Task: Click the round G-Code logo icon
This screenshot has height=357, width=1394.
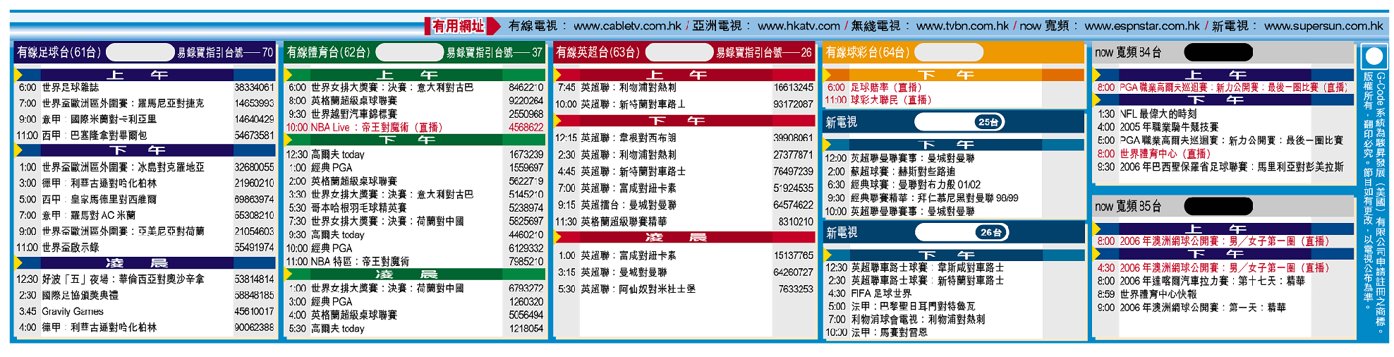Action: (x=1374, y=56)
